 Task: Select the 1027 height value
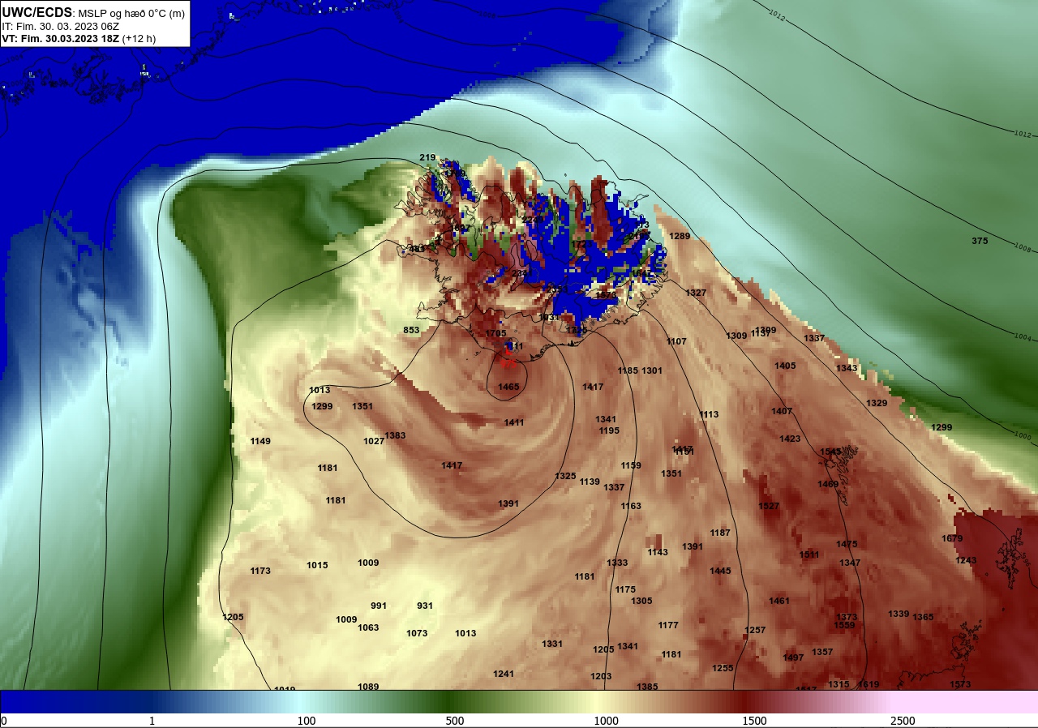[374, 441]
